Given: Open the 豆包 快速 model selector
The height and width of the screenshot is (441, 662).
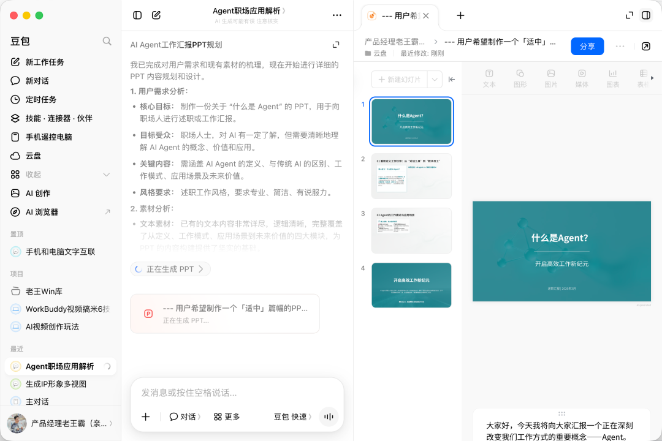Looking at the screenshot, I should click(x=292, y=417).
